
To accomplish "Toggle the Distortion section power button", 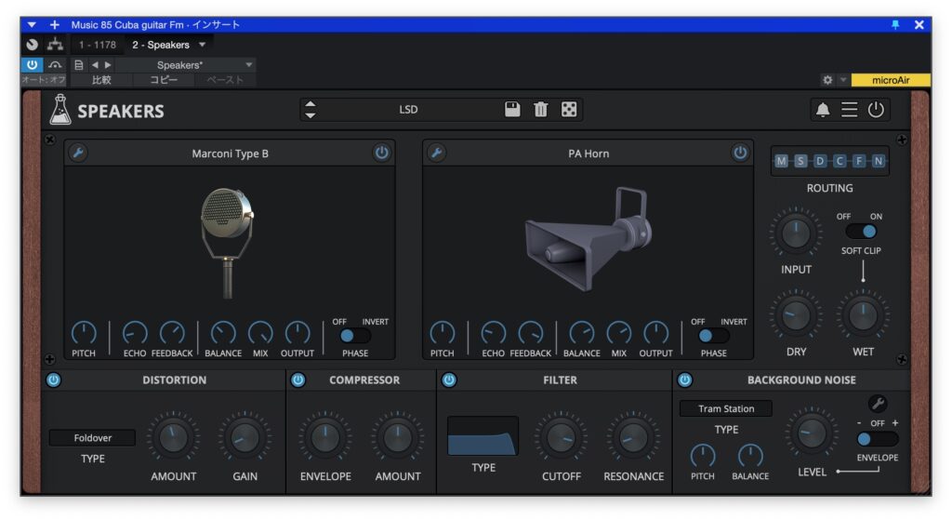I will pyautogui.click(x=53, y=380).
